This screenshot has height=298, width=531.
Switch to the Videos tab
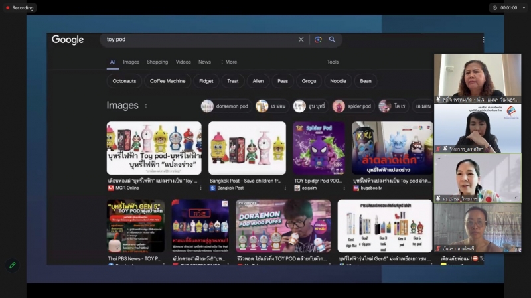pos(183,62)
